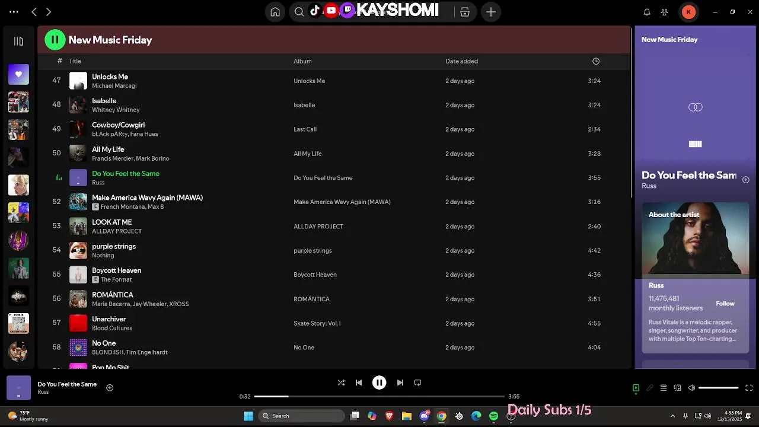
Task: Mute the player via speaker icon
Action: point(691,388)
